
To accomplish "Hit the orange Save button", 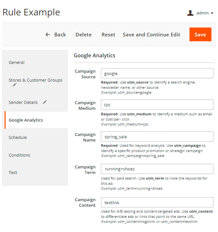I will click(200, 34).
